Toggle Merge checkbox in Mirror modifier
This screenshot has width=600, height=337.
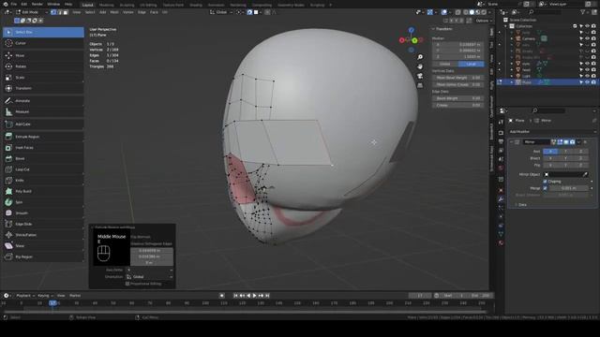click(x=546, y=188)
